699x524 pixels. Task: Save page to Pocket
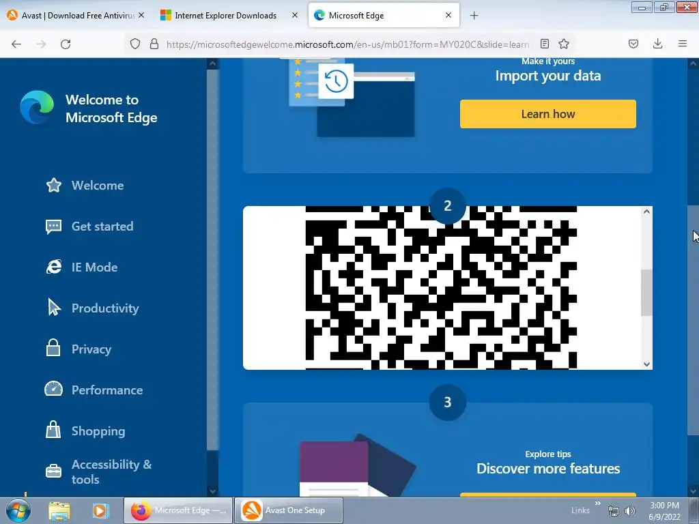point(633,44)
